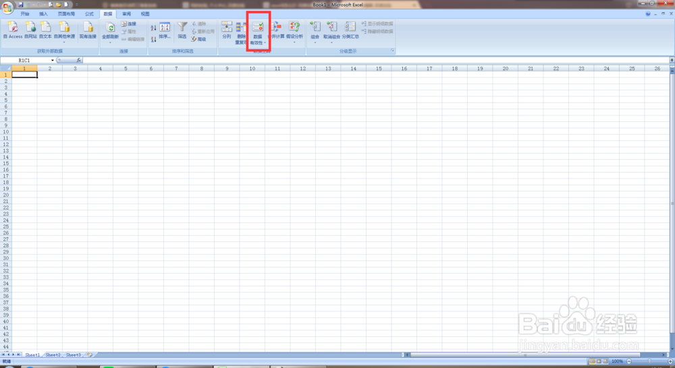Expand the Name Box dropdown arrow
Screen dimensions: 675x368
tap(53, 60)
